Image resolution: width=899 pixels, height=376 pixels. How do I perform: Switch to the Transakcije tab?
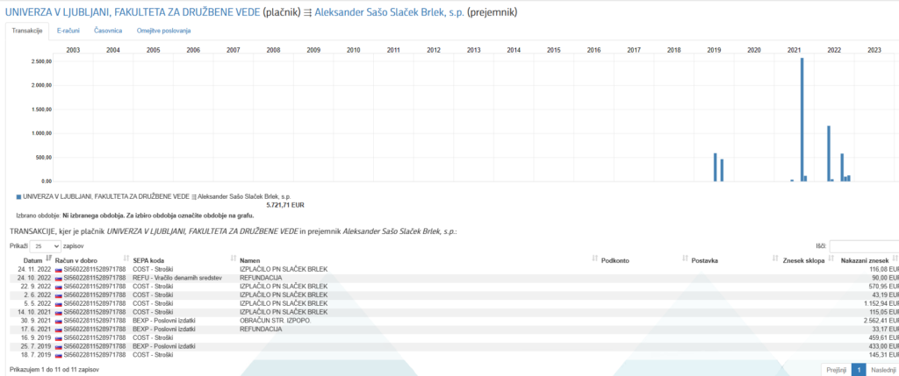coord(27,31)
